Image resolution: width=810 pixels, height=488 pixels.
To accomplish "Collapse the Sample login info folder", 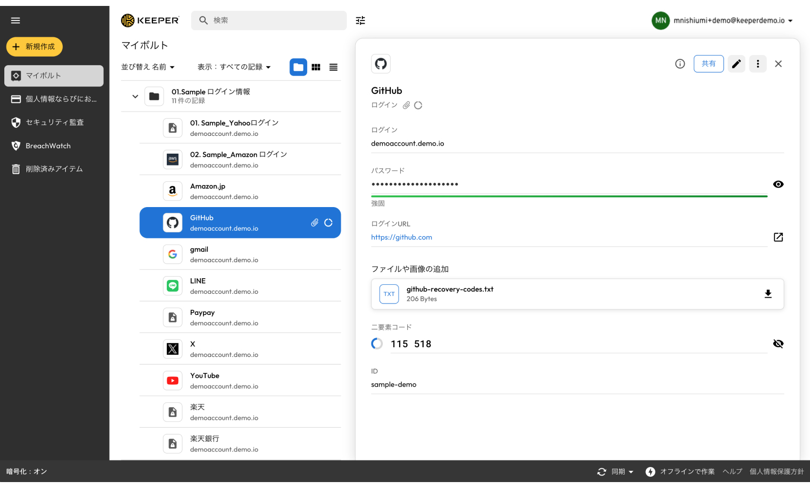I will (x=135, y=96).
